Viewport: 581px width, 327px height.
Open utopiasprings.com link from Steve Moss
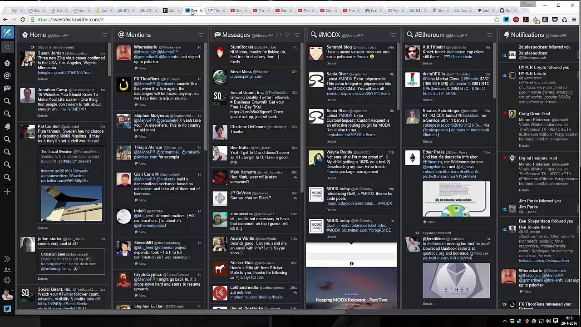pyautogui.click(x=246, y=76)
